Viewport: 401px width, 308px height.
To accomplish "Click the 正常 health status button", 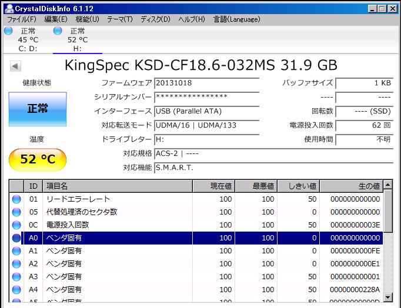I will coord(38,109).
